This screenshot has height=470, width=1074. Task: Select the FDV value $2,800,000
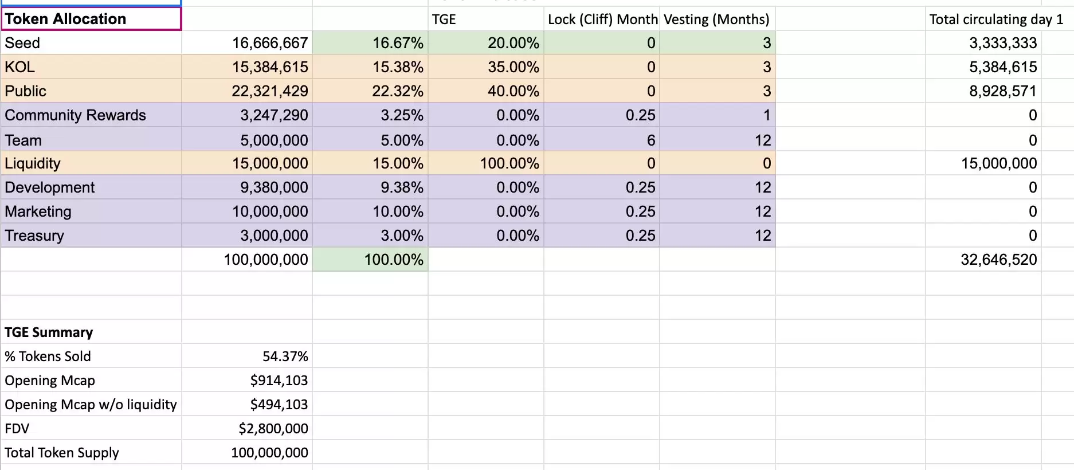(x=247, y=429)
